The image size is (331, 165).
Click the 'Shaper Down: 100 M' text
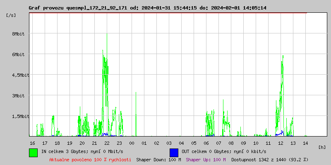158,160
